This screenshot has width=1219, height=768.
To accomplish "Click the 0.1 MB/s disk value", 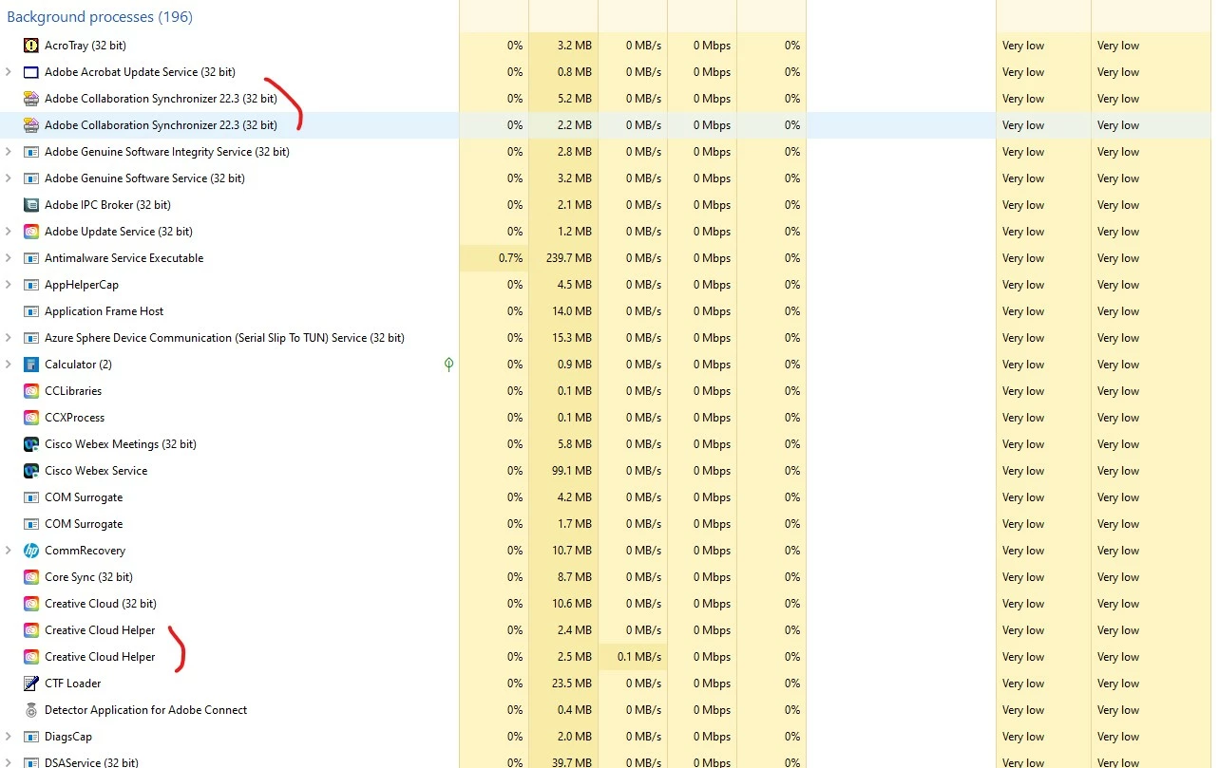I will point(639,657).
